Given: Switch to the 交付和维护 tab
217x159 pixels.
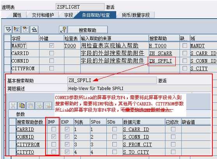Looking at the screenshot, I should pyautogui.click(x=43, y=15).
